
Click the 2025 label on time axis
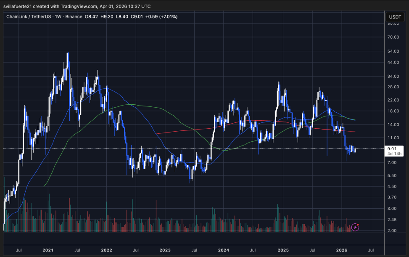pyautogui.click(x=283, y=250)
